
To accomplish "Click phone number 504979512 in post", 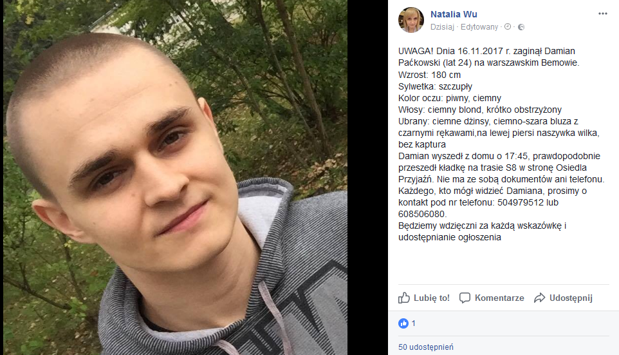I will tap(521, 202).
